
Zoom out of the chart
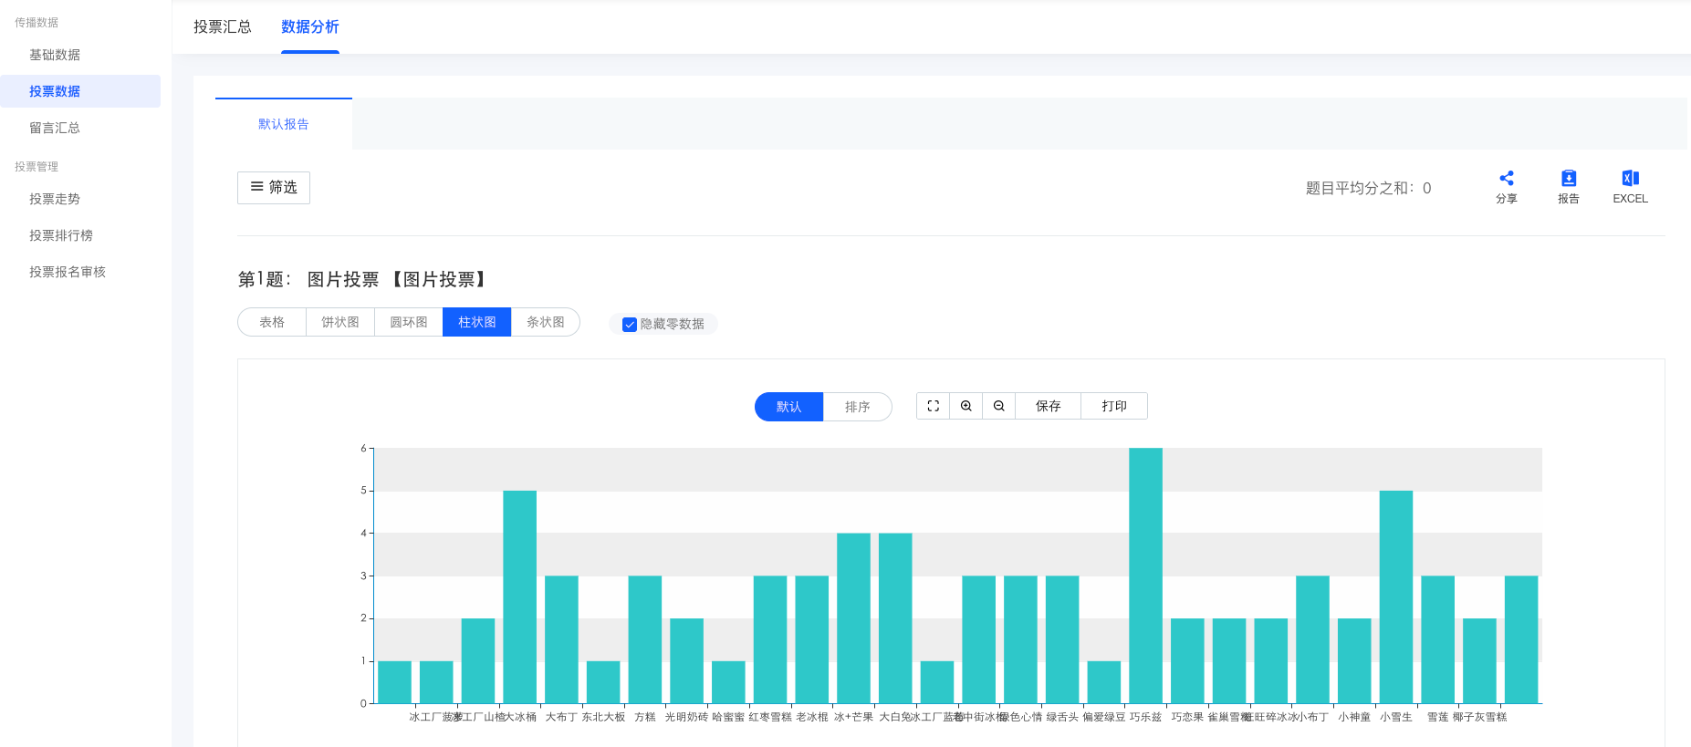click(x=998, y=406)
